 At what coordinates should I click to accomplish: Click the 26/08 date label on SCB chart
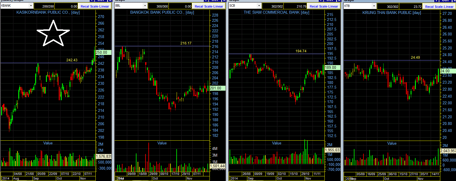tap(246, 173)
